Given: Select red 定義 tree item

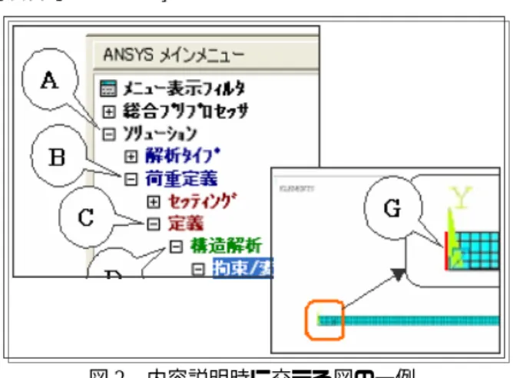Looking at the screenshot, I should (x=186, y=224).
